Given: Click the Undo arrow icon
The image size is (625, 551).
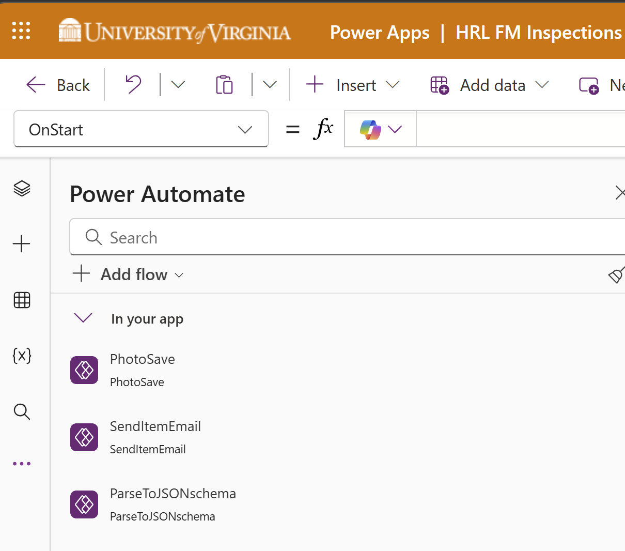Looking at the screenshot, I should (133, 84).
